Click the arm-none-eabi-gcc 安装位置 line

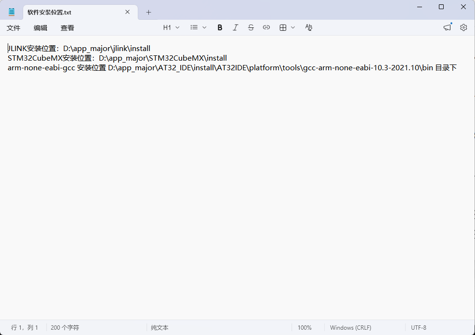pyautogui.click(x=232, y=68)
